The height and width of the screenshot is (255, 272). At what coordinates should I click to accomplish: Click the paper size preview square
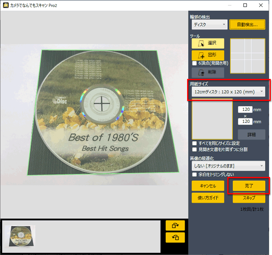click(212, 119)
